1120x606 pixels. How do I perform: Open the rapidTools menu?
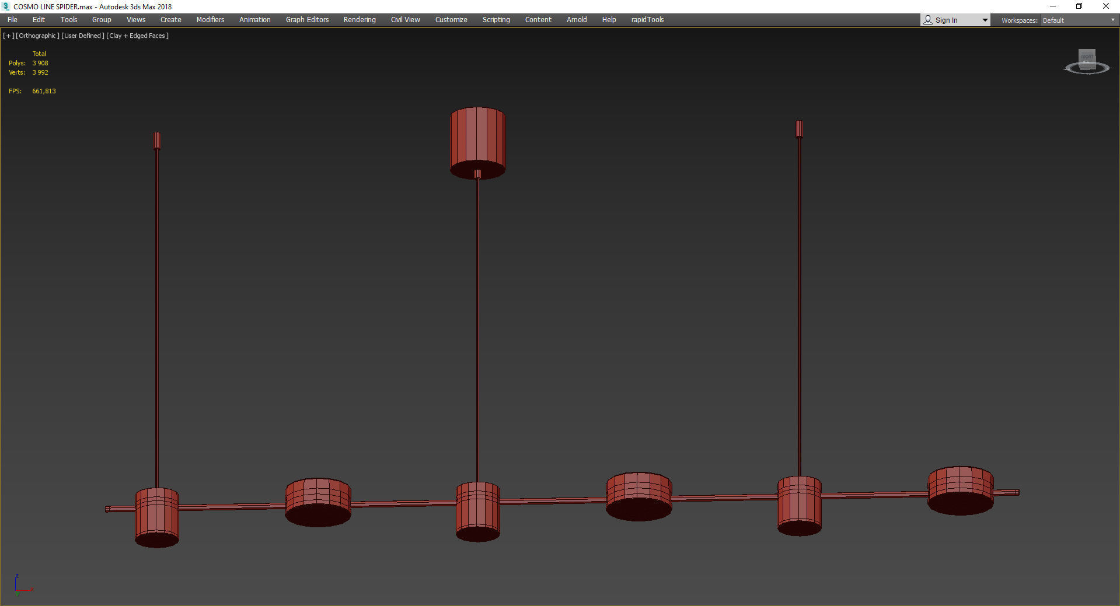click(x=648, y=20)
